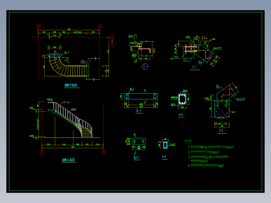Screen dimensions: 271x203
Task: Click grid bubble 5 below the stair elevation
Action: point(42,152)
